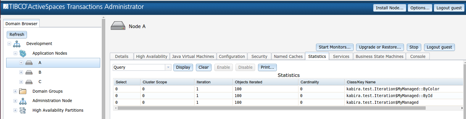Select the Statistics tab
Image resolution: width=466 pixels, height=119 pixels.
pos(317,56)
